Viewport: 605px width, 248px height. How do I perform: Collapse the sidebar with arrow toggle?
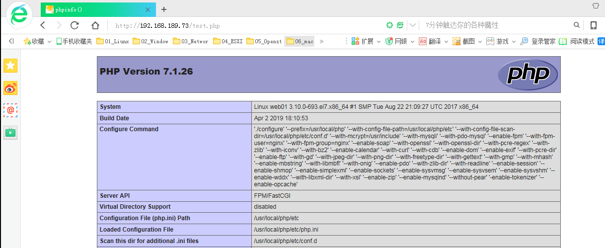coord(11,41)
